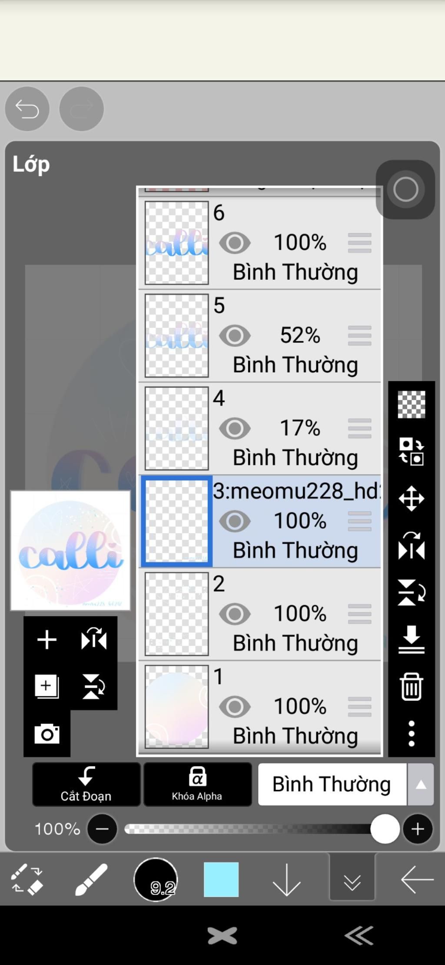Screen dimensions: 445x965
Task: Open Bình Thường blend mode dropdown
Action: [x=332, y=784]
